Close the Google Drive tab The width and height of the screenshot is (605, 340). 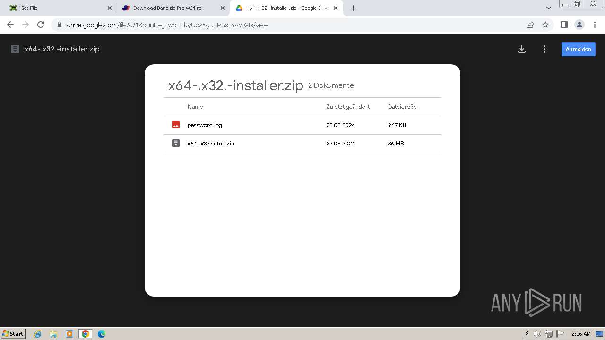[336, 8]
